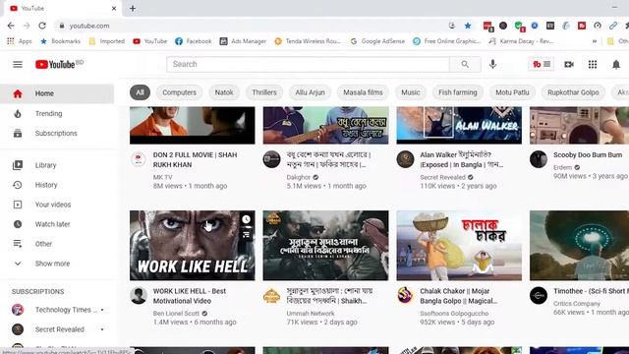Open Ummah Network channel avatar
Image resolution: width=629 pixels, height=354 pixels.
point(271,295)
